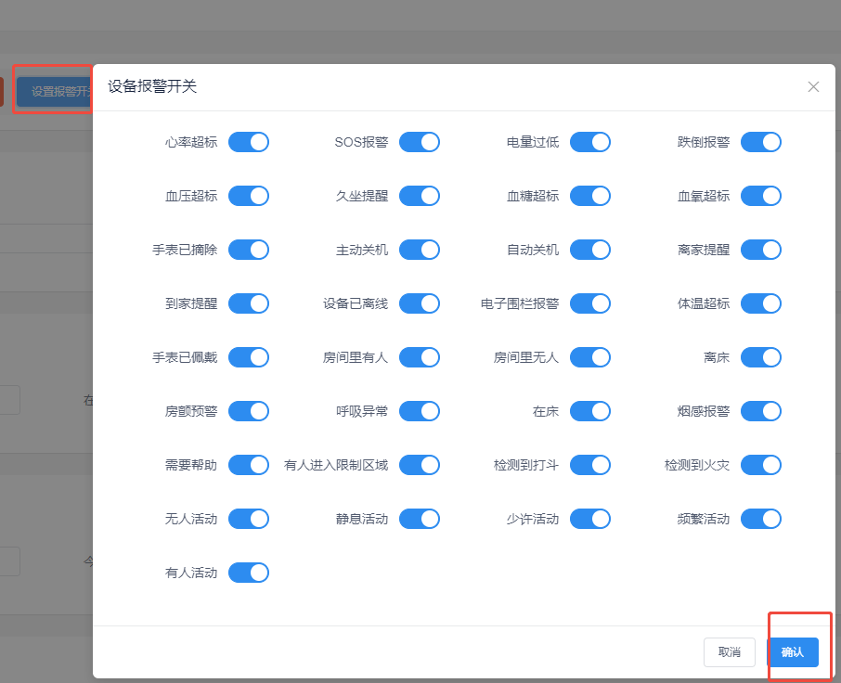Disable 电子围栏报警 switch
The width and height of the screenshot is (841, 683).
590,303
